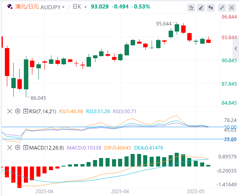Remove the MACD indicator panel
Viewport: 239px width, 196px height.
pyautogui.click(x=10, y=148)
